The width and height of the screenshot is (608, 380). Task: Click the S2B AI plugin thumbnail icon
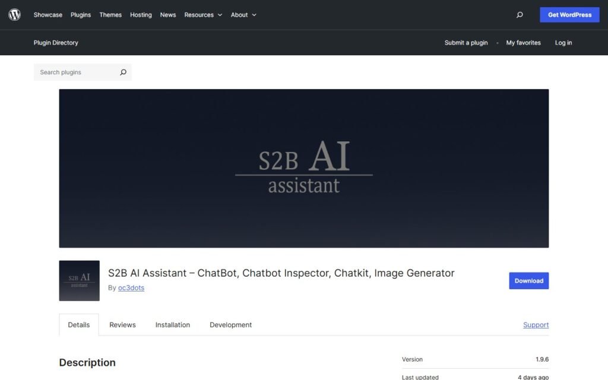pyautogui.click(x=79, y=281)
